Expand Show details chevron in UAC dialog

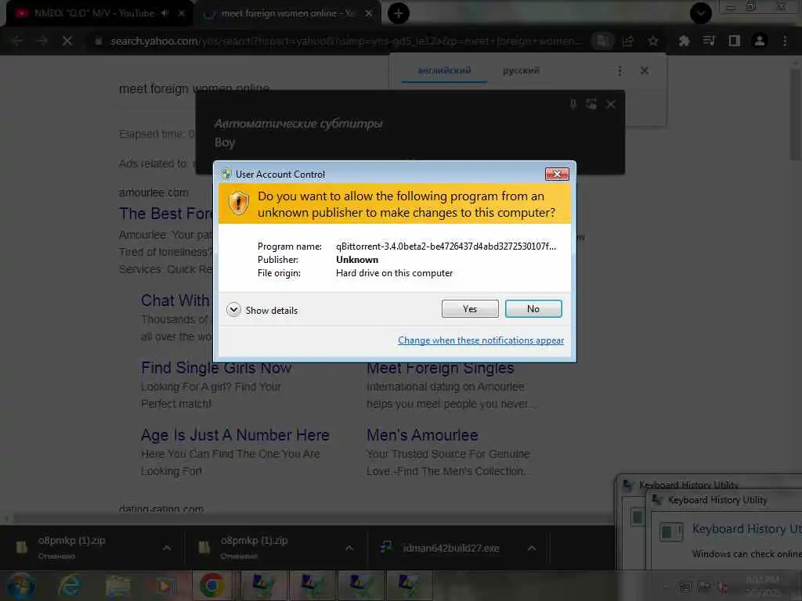point(233,310)
